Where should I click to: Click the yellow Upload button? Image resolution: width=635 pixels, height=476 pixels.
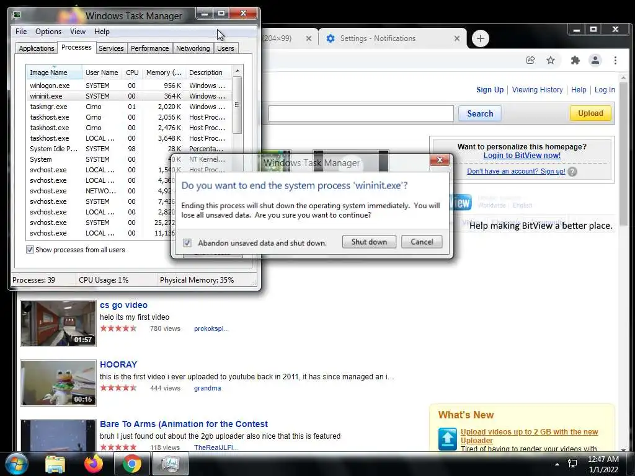click(x=590, y=113)
